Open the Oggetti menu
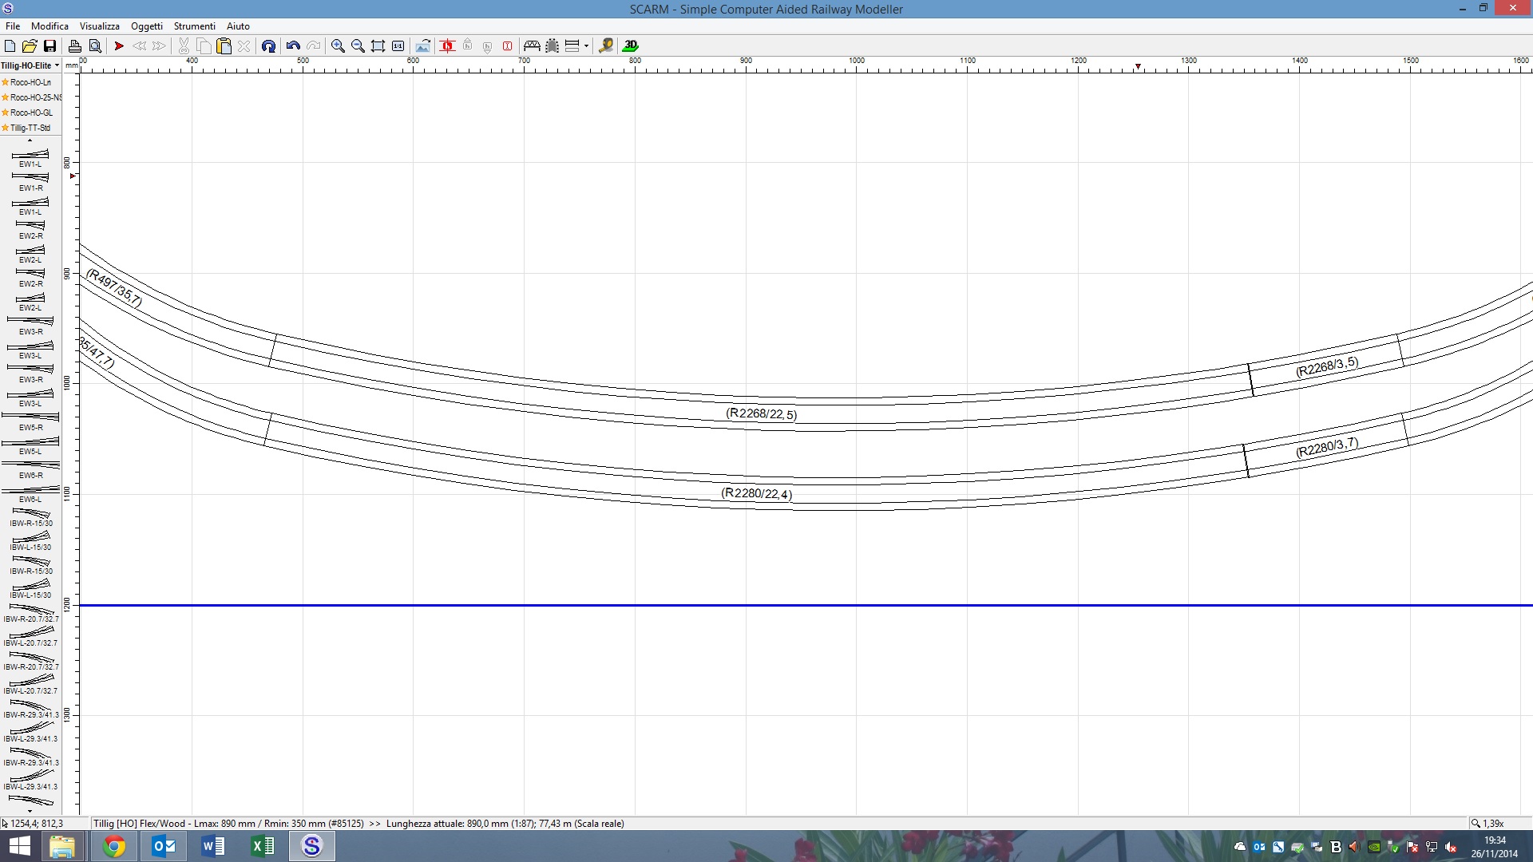Viewport: 1533px width, 862px height. click(147, 26)
